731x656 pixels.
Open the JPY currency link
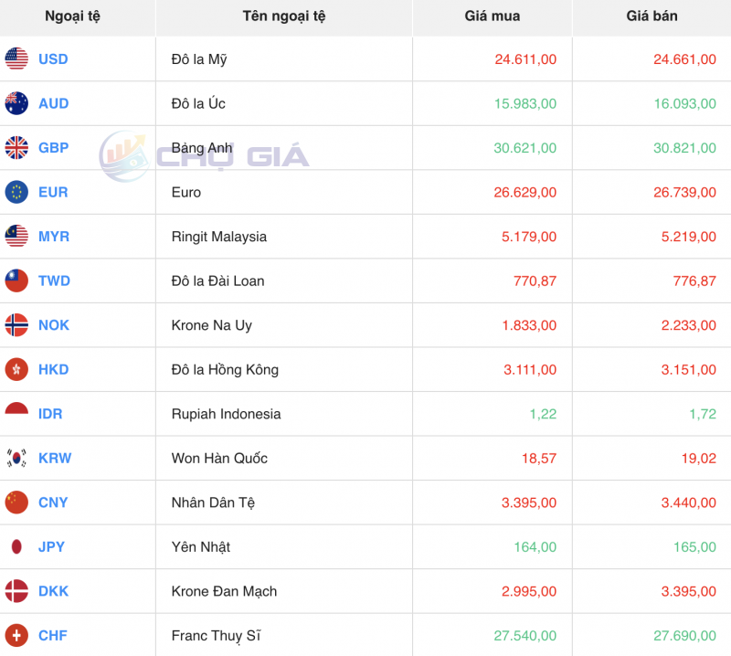point(51,546)
